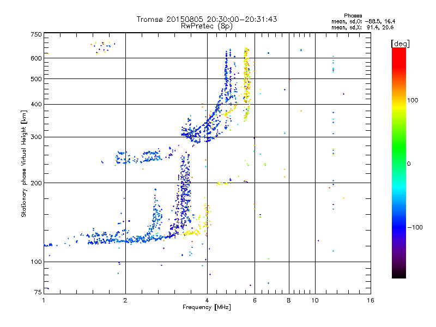This screenshot has height=327, width=436.
Task: Click the 'Stationary phase Virtual Height [km]' axis label
Action: click(x=23, y=163)
